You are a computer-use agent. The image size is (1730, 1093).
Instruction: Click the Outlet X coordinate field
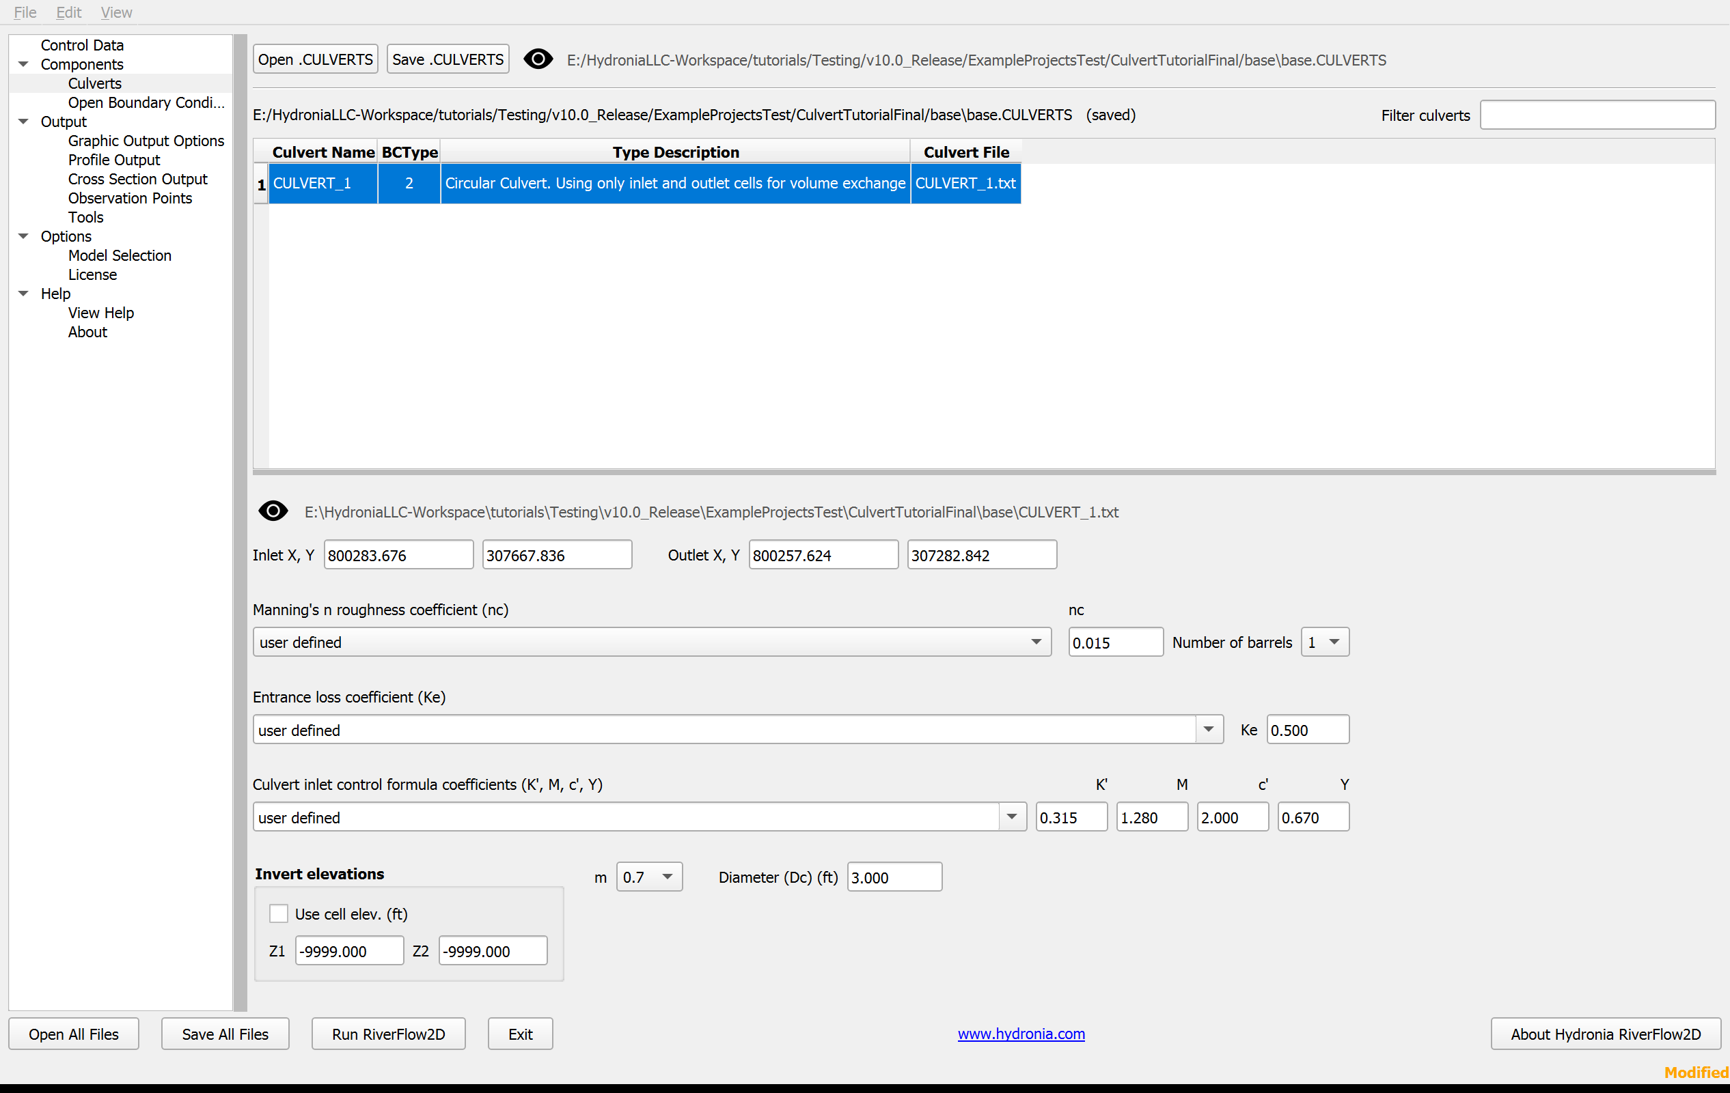823,555
